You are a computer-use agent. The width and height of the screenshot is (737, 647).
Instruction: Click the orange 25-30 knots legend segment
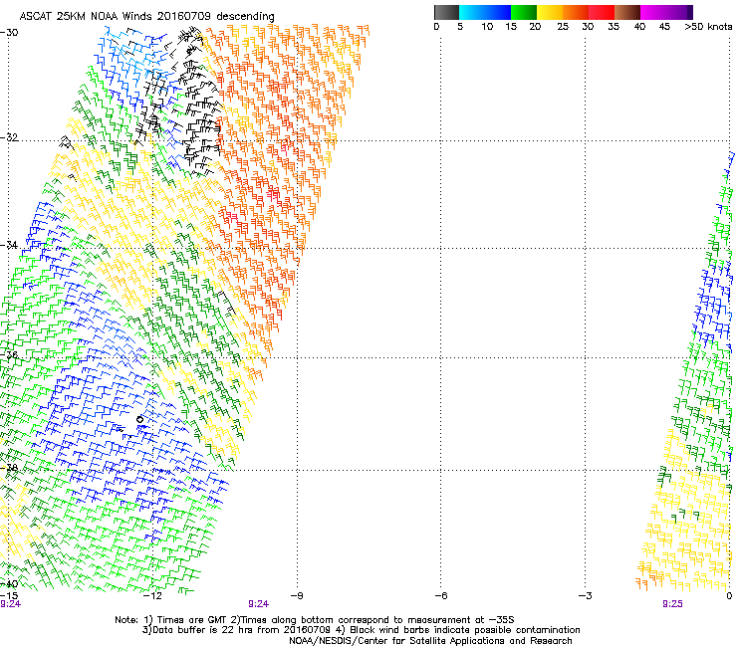576,12
